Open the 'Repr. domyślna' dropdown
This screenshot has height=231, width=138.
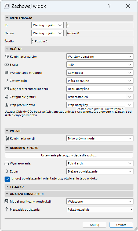[100, 89]
